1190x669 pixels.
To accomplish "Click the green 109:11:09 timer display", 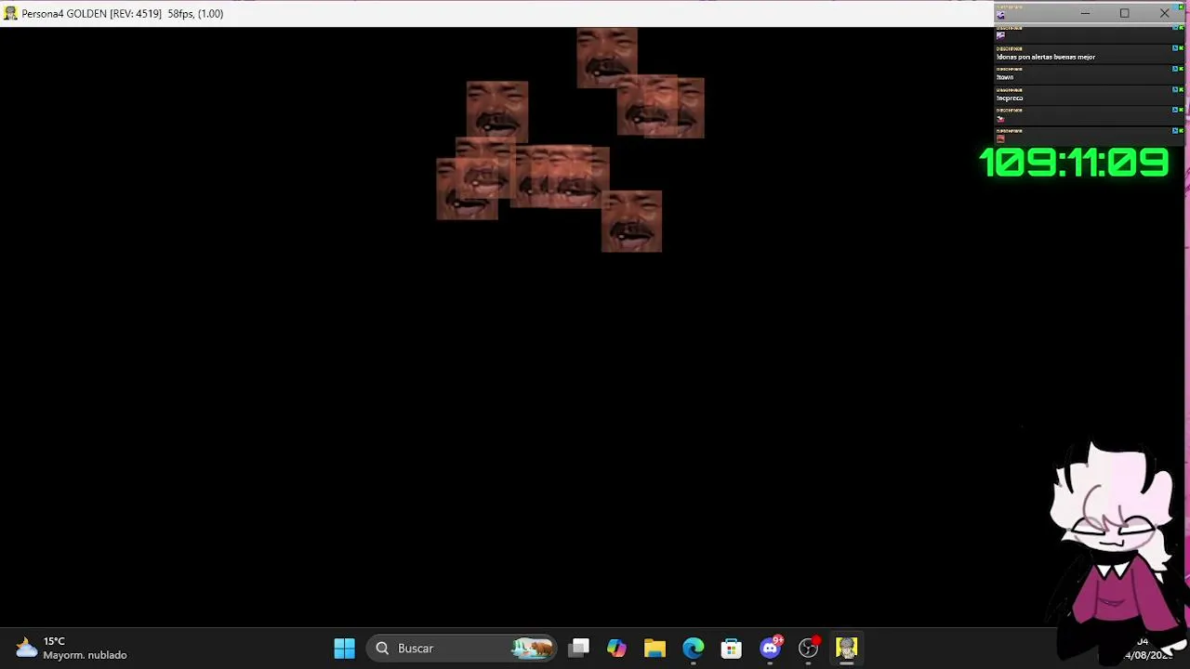I will [1074, 163].
